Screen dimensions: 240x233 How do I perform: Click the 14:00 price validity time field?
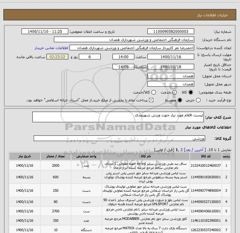[123, 67]
